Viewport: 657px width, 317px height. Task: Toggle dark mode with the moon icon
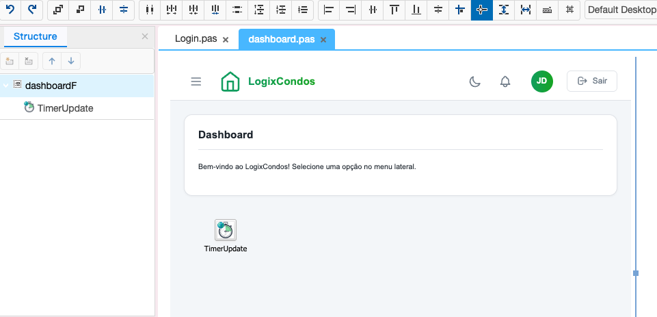pyautogui.click(x=474, y=81)
